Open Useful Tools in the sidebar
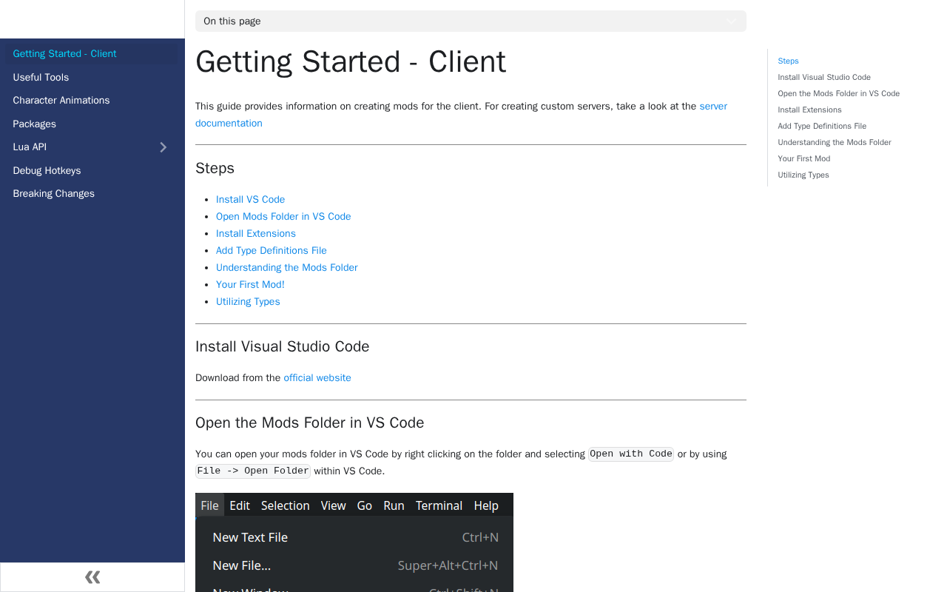Viewport: 947px width, 592px height. [41, 77]
